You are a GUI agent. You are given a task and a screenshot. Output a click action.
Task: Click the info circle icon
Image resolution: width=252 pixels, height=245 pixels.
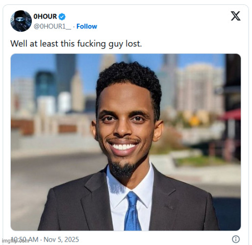click(236, 239)
